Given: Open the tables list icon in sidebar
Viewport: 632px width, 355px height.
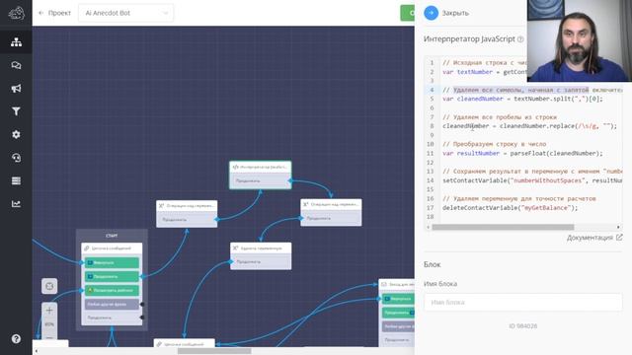Looking at the screenshot, I should [16, 180].
